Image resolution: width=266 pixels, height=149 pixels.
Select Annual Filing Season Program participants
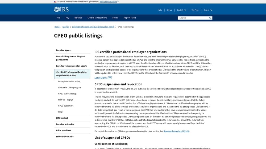point(72,58)
